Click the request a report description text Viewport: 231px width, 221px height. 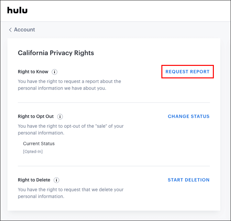click(x=69, y=85)
